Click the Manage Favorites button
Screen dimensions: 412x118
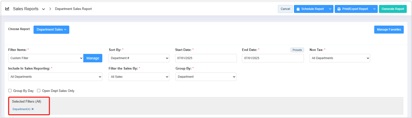(389, 30)
